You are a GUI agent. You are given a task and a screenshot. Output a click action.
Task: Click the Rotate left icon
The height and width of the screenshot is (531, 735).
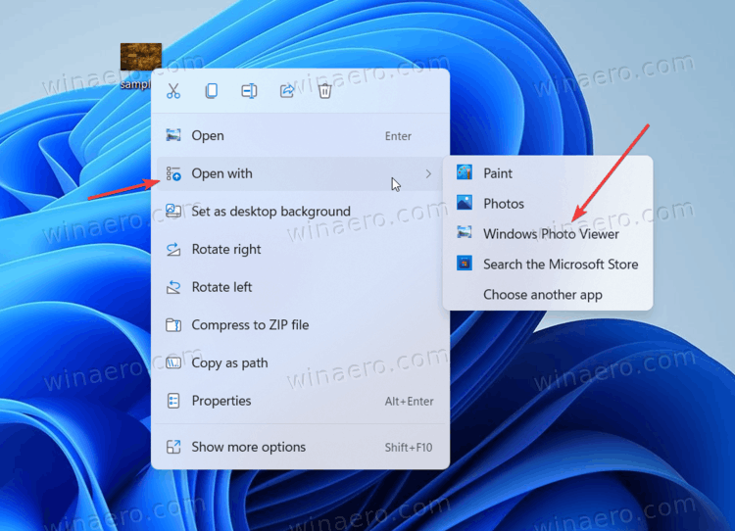point(173,287)
